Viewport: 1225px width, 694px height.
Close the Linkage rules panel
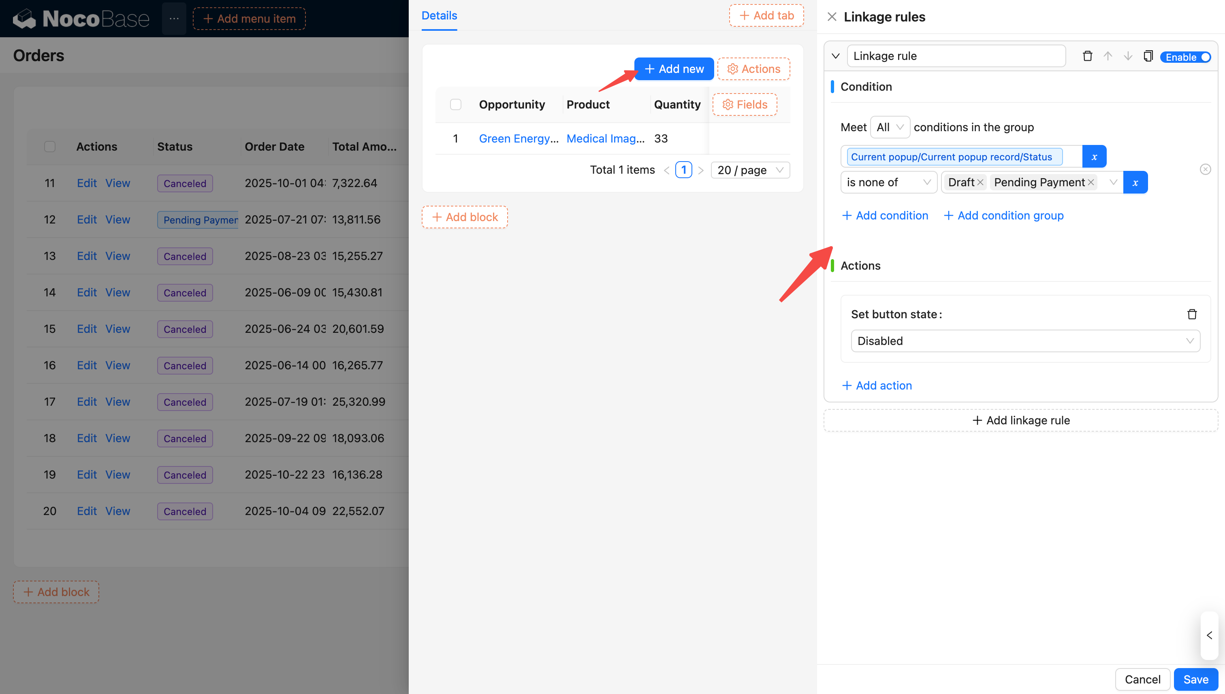coord(832,17)
